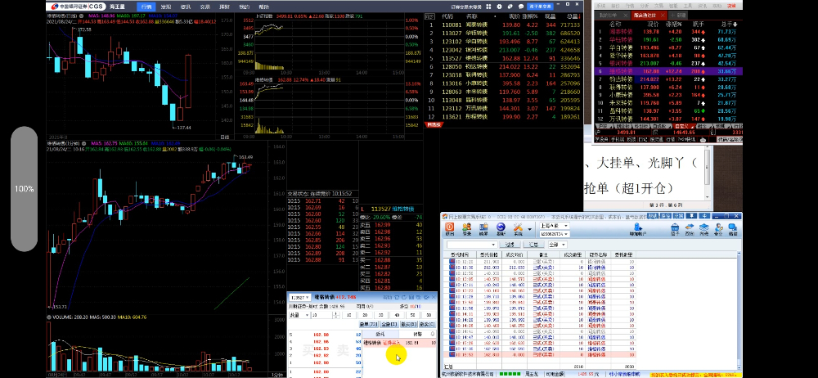Click the basket icon in trading toolbar

pos(675,227)
